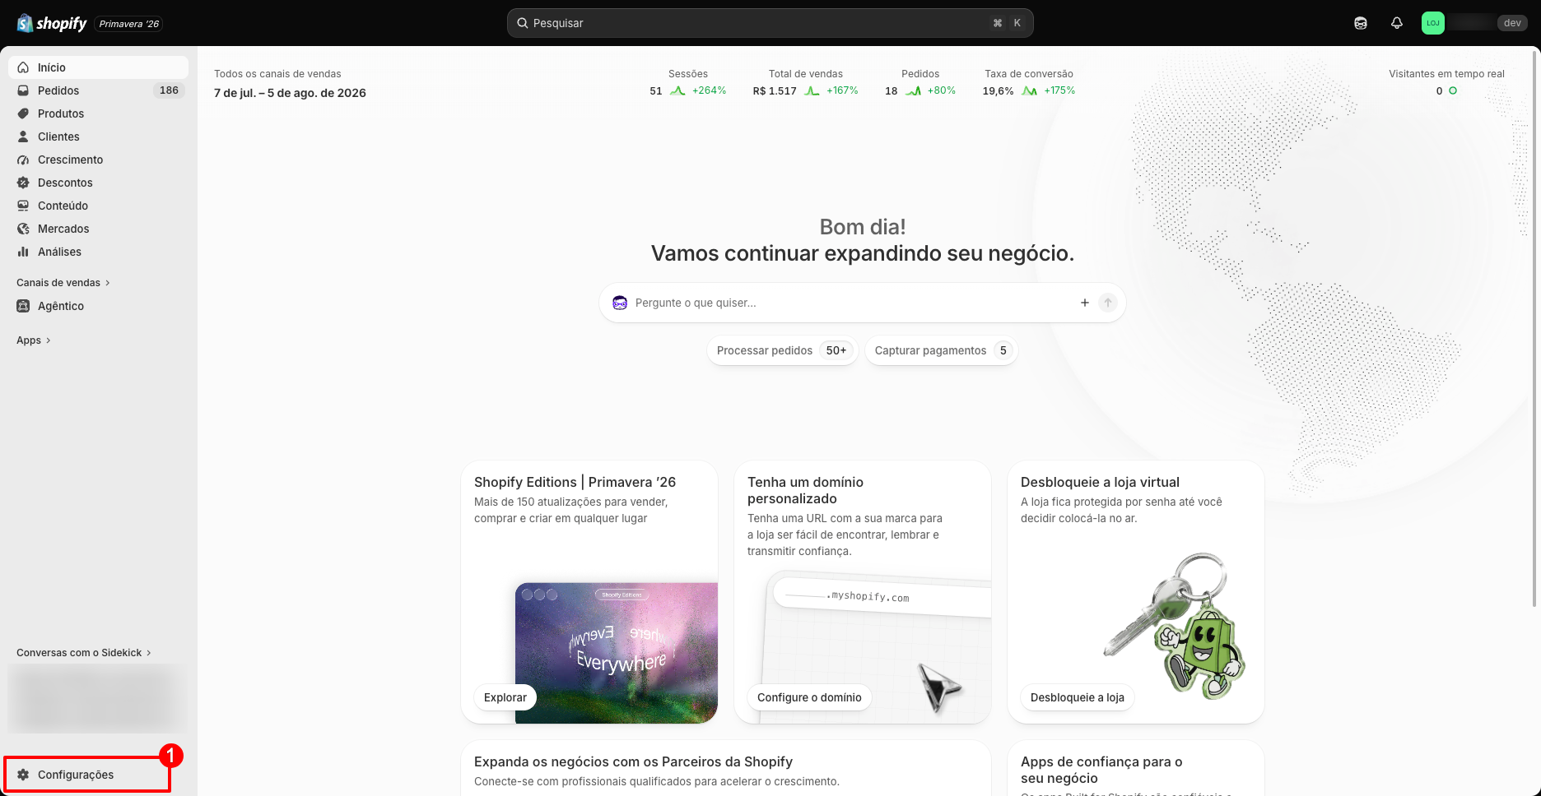
Task: Click the Shopify Editions | Primavera '26 title
Action: (x=575, y=482)
